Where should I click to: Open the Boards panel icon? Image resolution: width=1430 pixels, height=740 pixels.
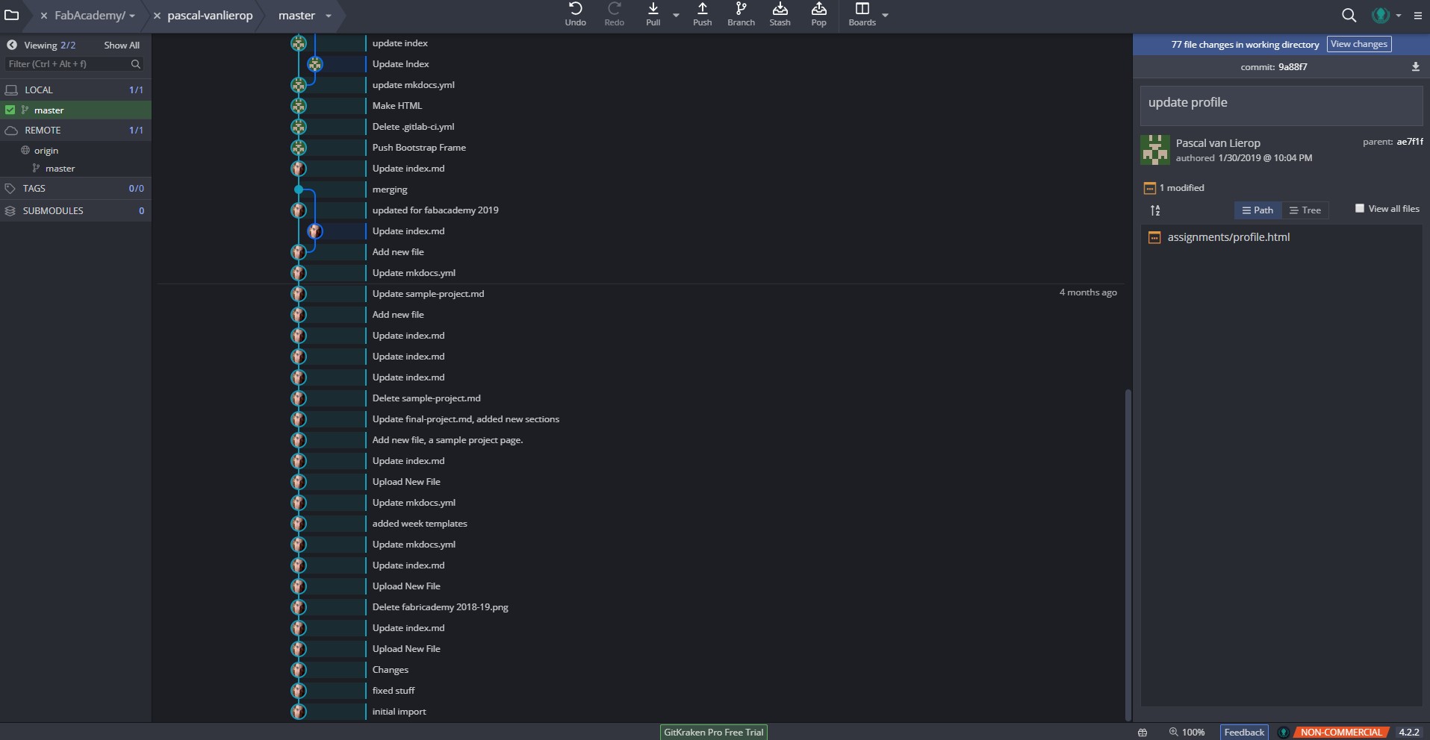click(x=862, y=10)
